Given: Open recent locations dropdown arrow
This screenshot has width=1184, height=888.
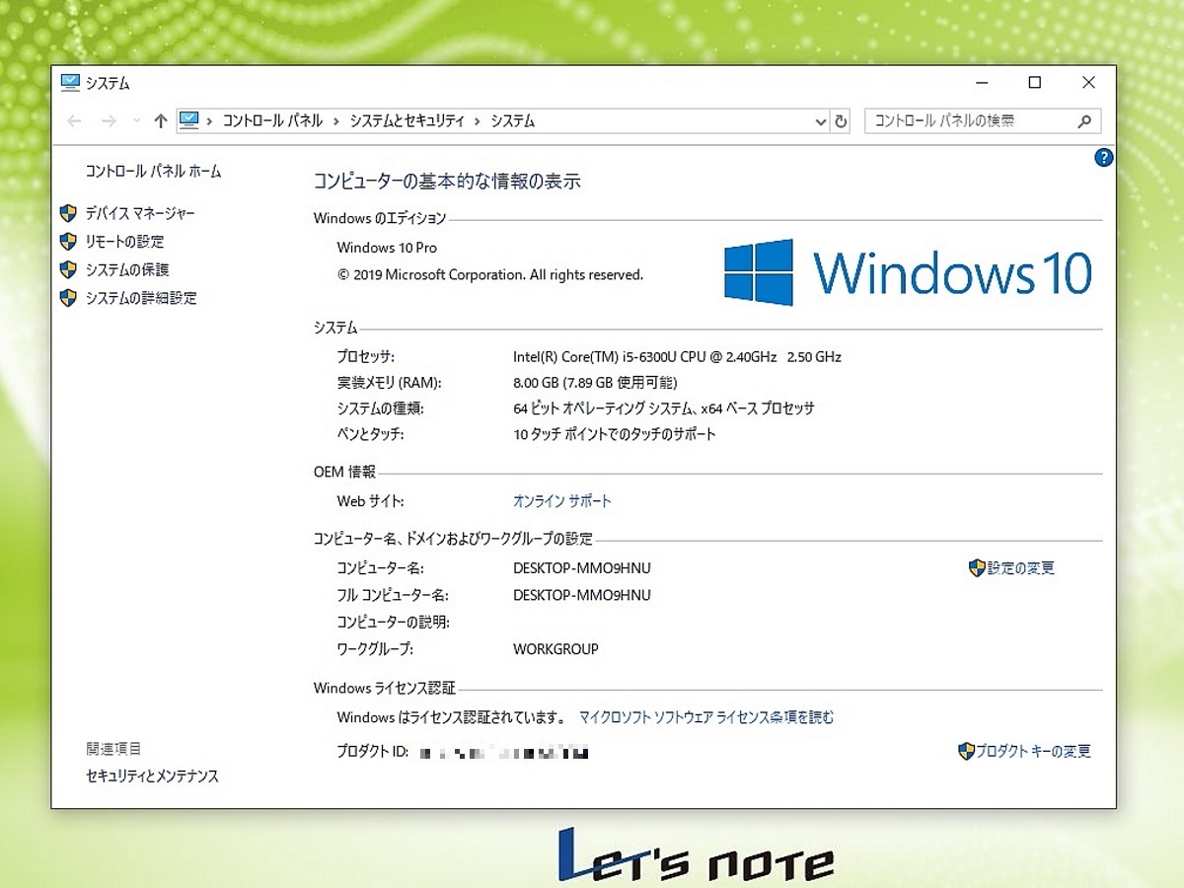Looking at the screenshot, I should [136, 121].
